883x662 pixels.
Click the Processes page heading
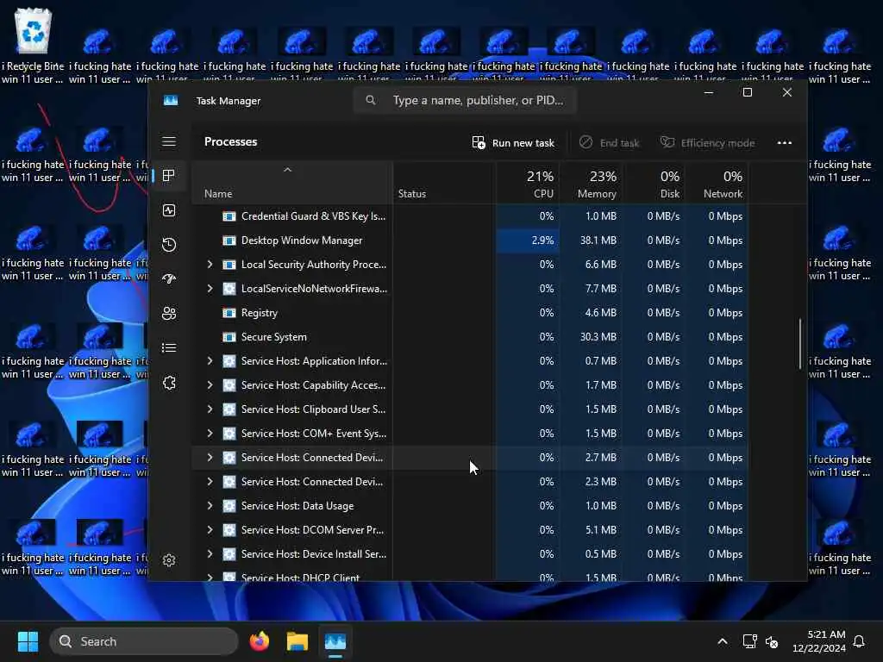point(230,142)
